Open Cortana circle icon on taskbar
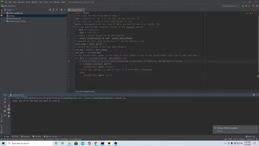 tap(56, 143)
